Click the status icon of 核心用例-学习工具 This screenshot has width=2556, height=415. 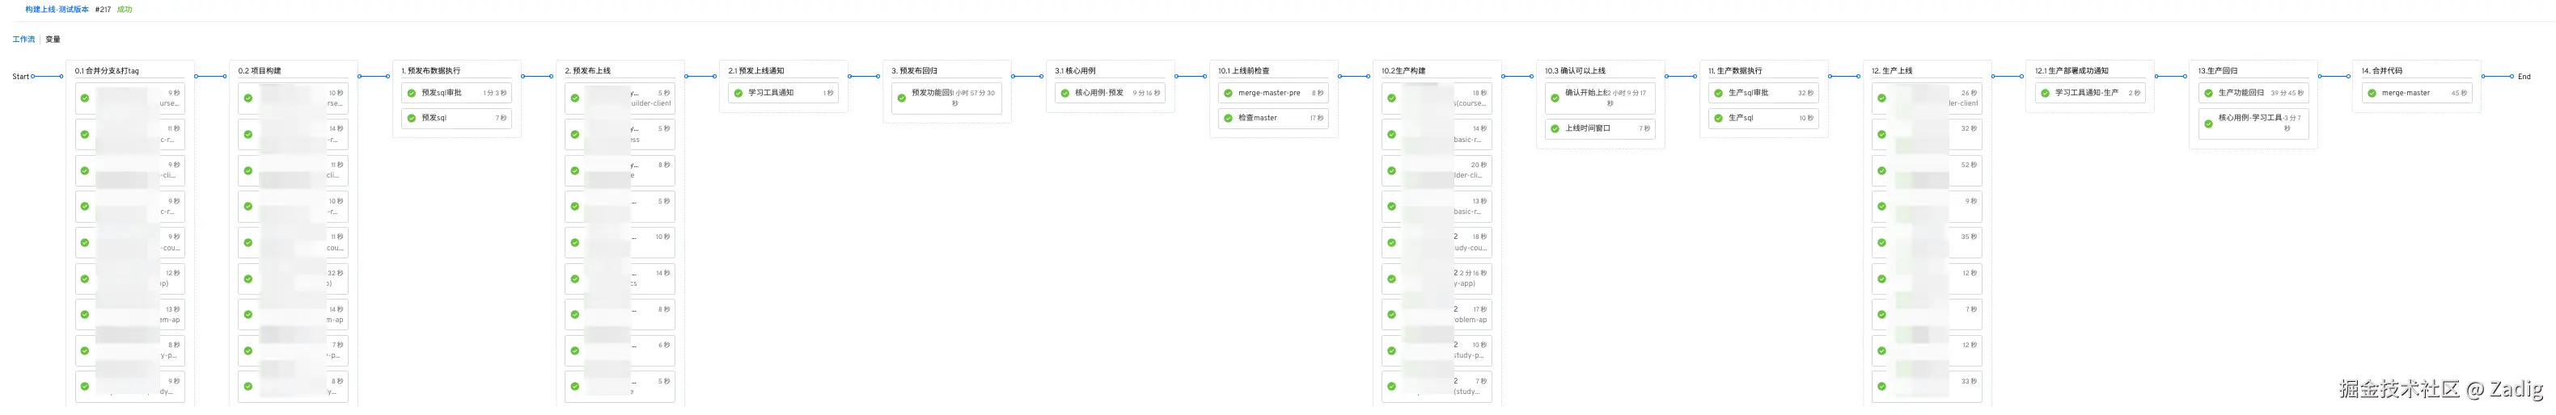[x=2209, y=124]
